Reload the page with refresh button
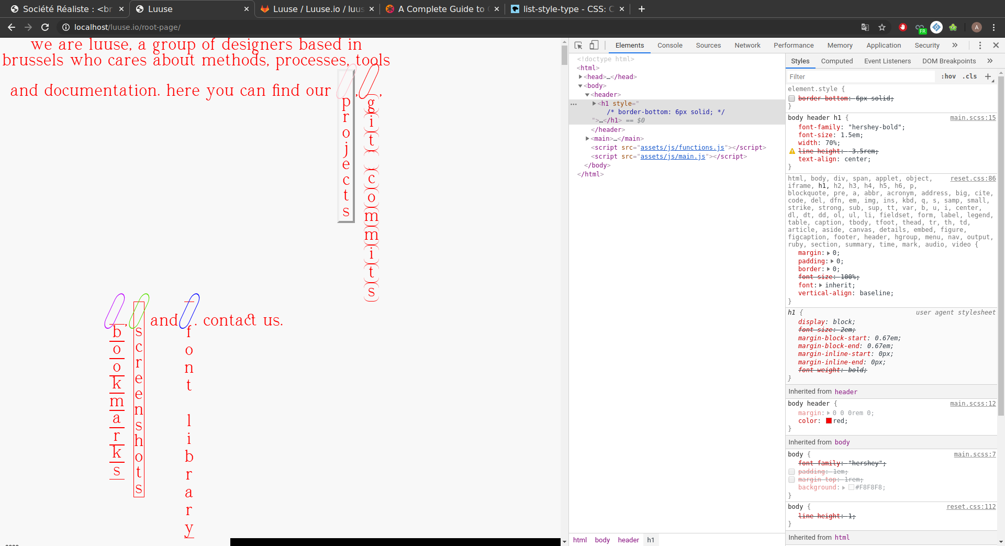Viewport: 1005px width, 546px height. tap(45, 27)
